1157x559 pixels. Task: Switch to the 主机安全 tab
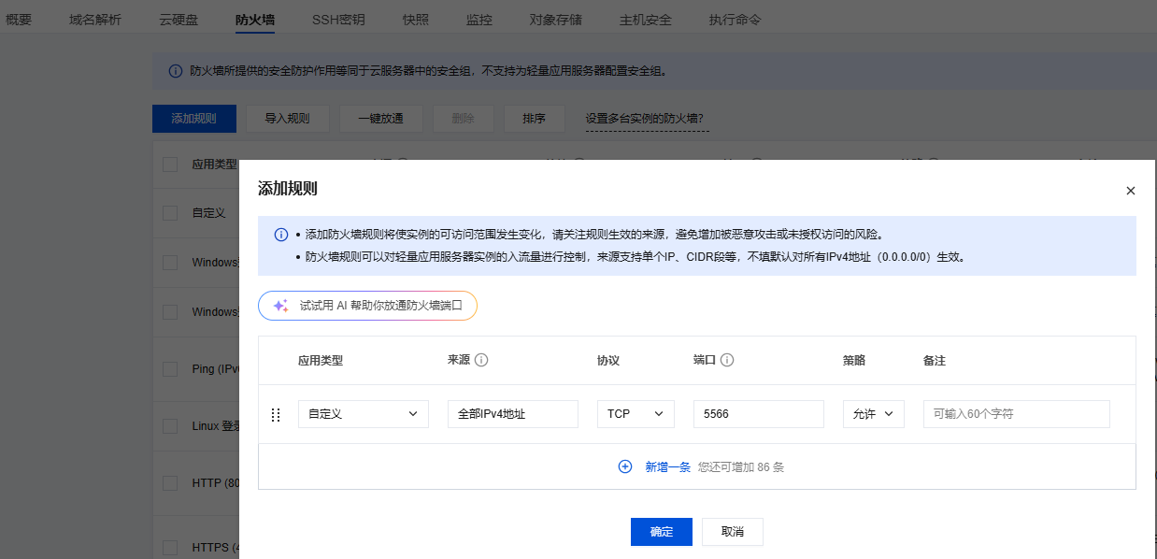point(646,19)
